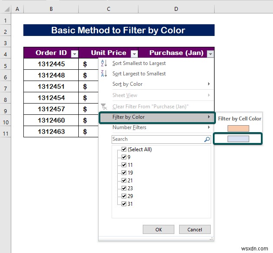The height and width of the screenshot is (253, 273).
Task: Click the cell containing 1312445
Action: click(51, 64)
